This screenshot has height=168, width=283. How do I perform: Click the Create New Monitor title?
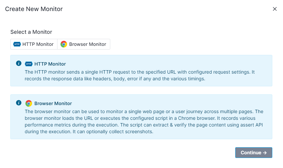pyautogui.click(x=34, y=9)
